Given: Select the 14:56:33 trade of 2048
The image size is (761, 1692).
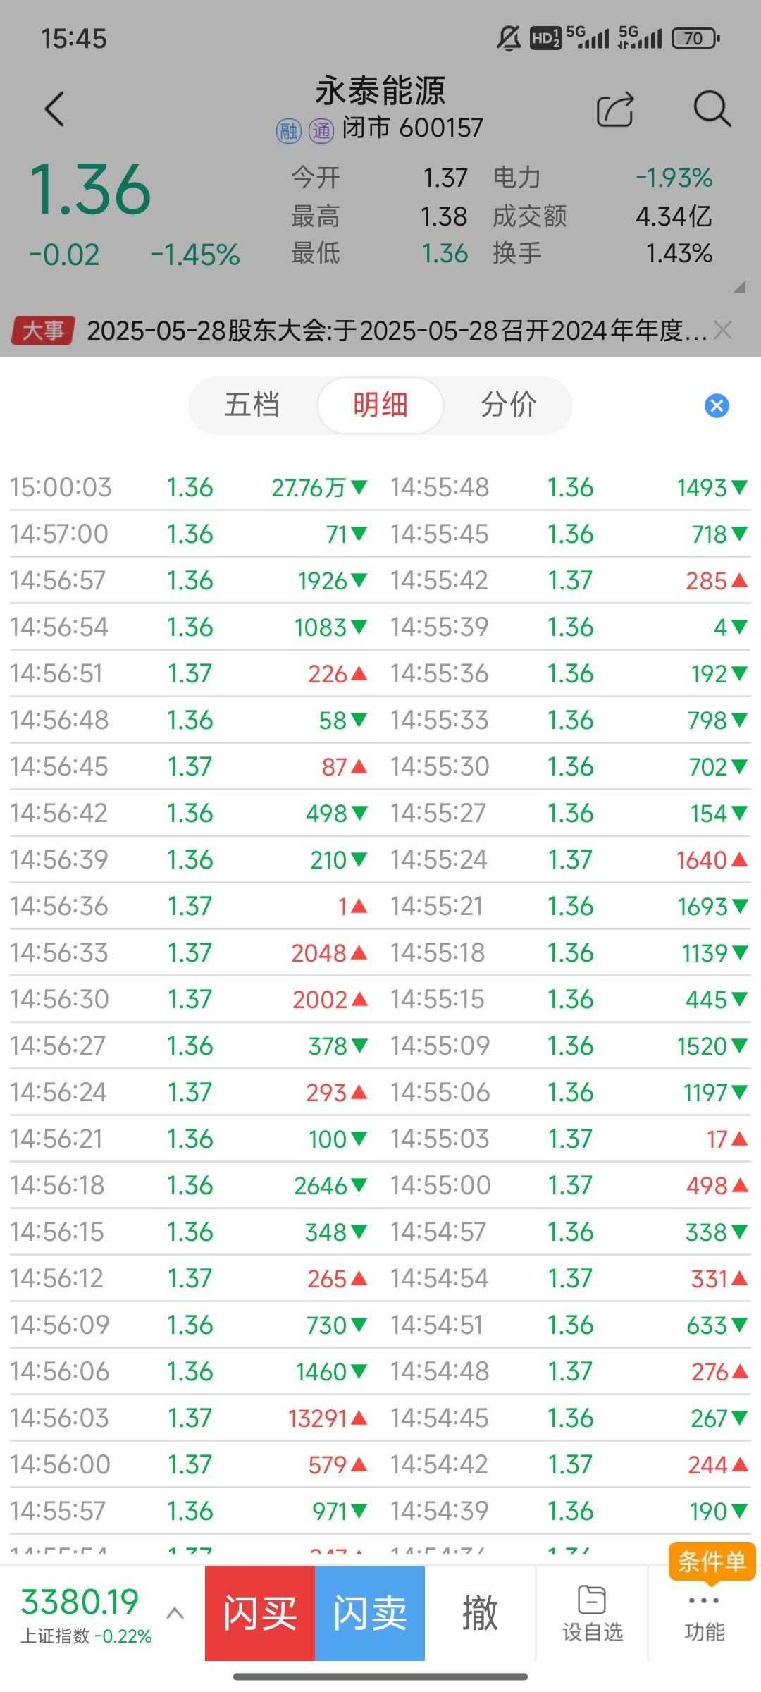Looking at the screenshot, I should pos(189,952).
